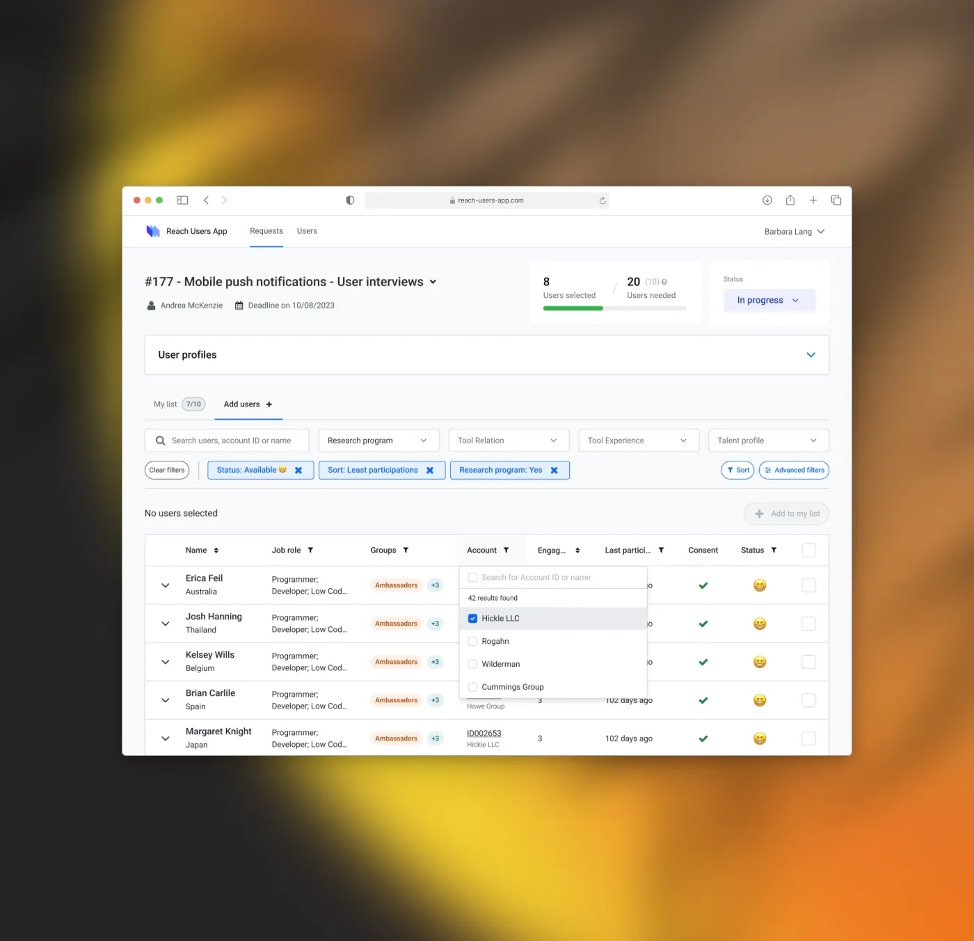This screenshot has width=974, height=941.
Task: Go to the Users navigation tab
Action: tap(307, 231)
